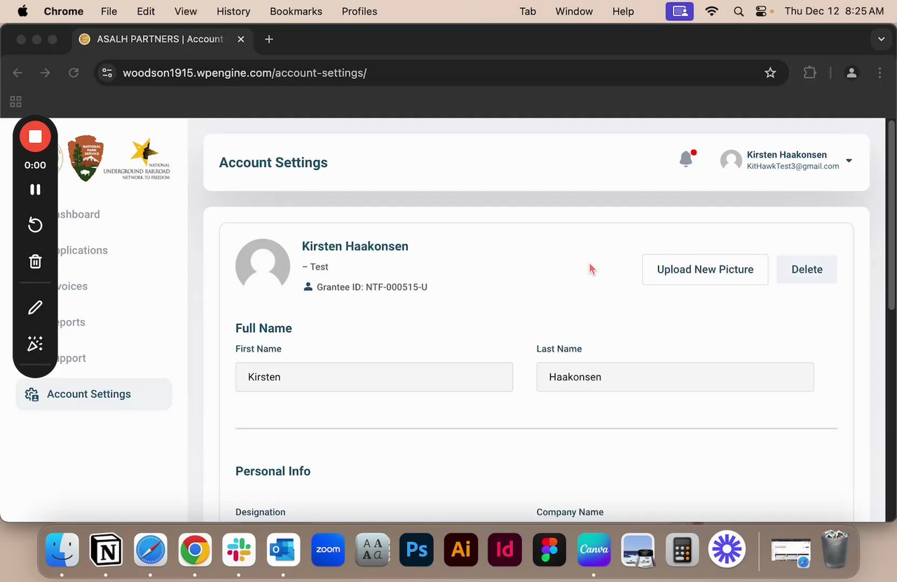Open Finder from the Dock
The height and width of the screenshot is (582, 897).
pos(62,550)
